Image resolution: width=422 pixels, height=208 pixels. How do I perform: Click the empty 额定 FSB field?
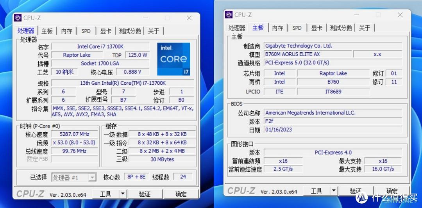[x=75, y=159]
